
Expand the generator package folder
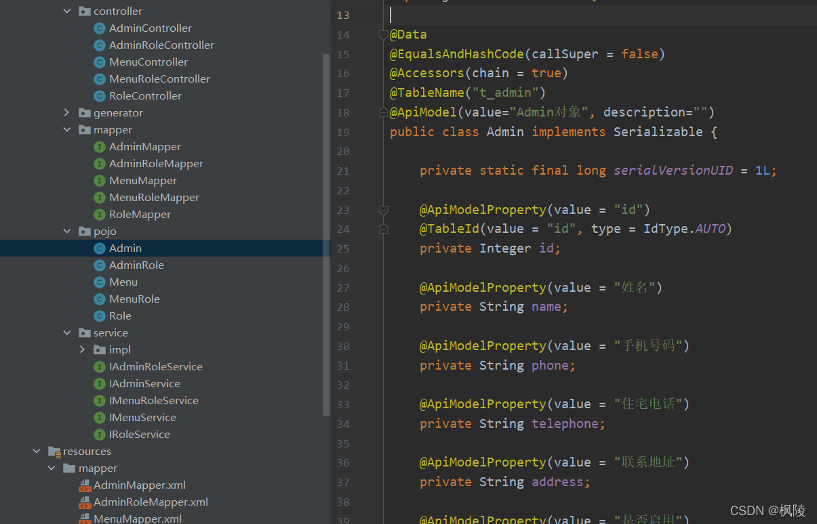(66, 112)
